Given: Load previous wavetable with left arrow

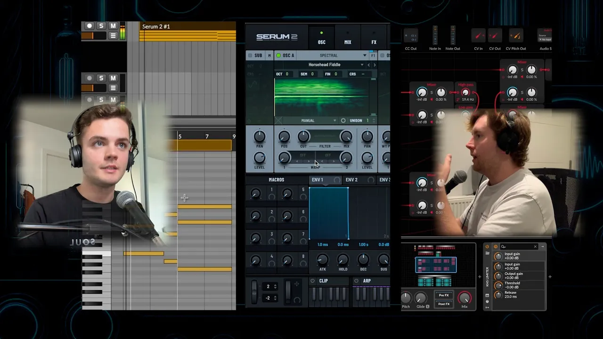Looking at the screenshot, I should click(x=369, y=65).
